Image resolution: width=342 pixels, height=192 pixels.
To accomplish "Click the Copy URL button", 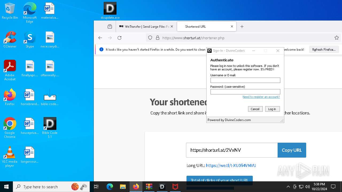I will [292, 150].
